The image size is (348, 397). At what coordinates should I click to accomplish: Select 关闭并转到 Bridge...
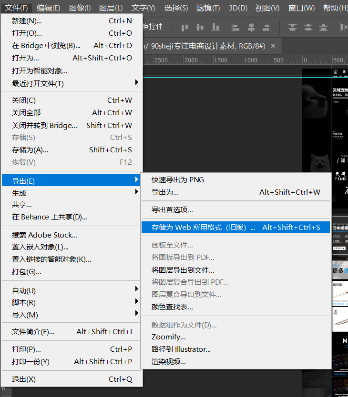click(x=72, y=125)
